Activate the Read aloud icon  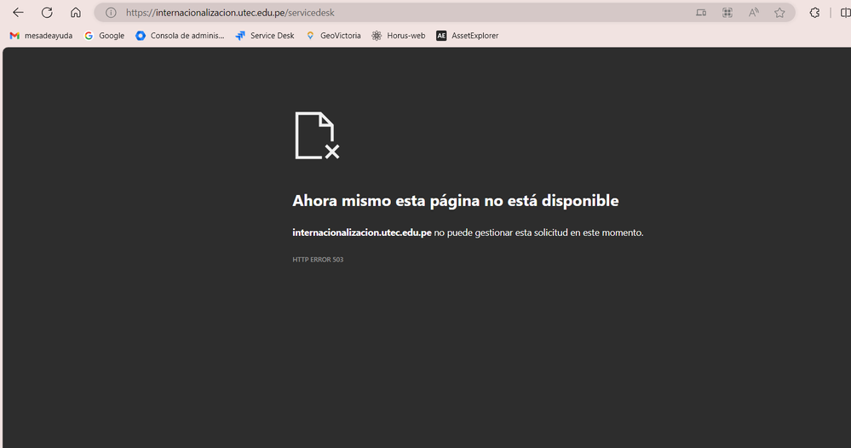pos(754,13)
